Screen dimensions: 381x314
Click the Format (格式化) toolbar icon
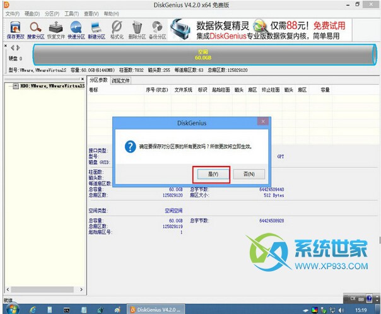pyautogui.click(x=117, y=30)
